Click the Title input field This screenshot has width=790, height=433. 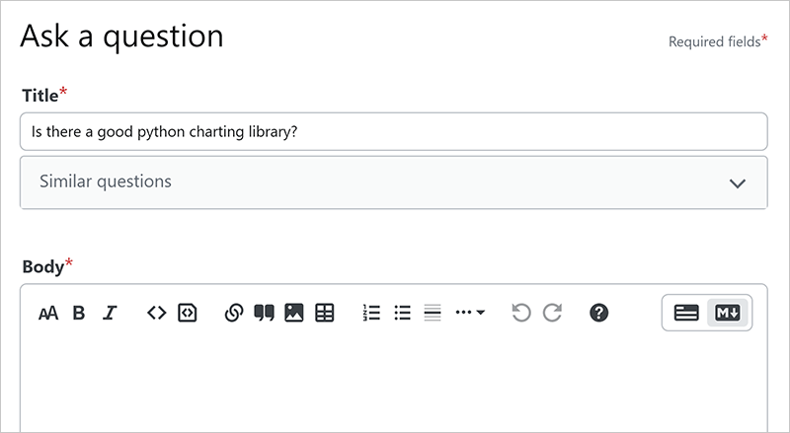393,131
